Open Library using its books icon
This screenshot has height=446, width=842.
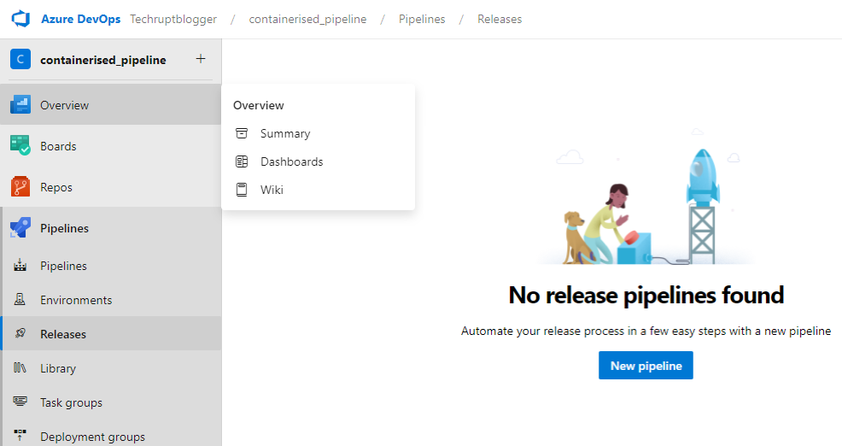tap(20, 368)
